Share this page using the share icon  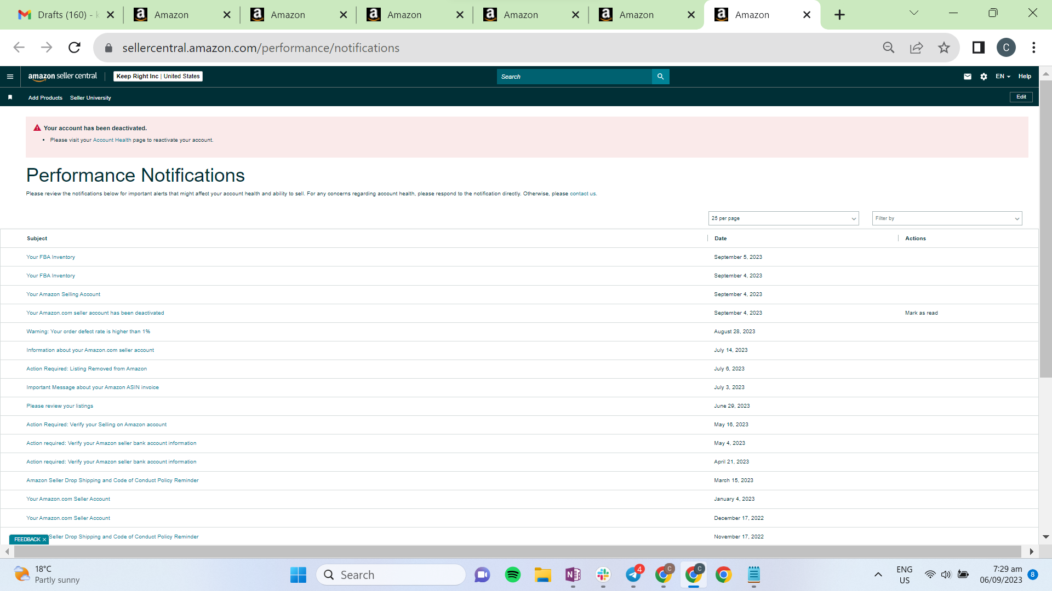click(x=916, y=48)
